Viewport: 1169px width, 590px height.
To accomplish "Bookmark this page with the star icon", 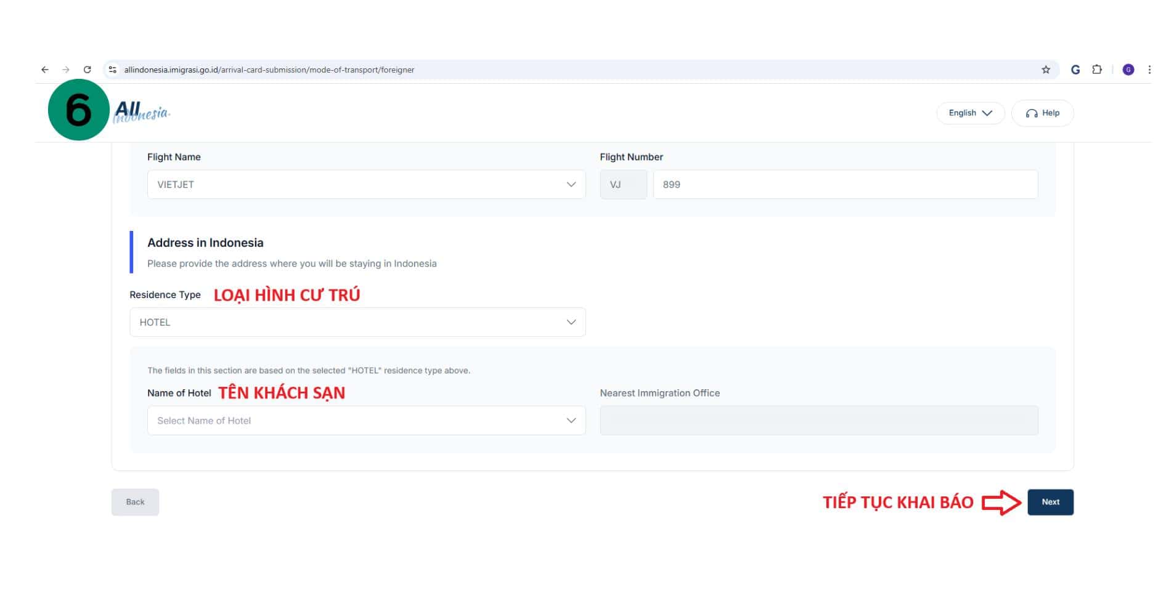I will point(1046,70).
